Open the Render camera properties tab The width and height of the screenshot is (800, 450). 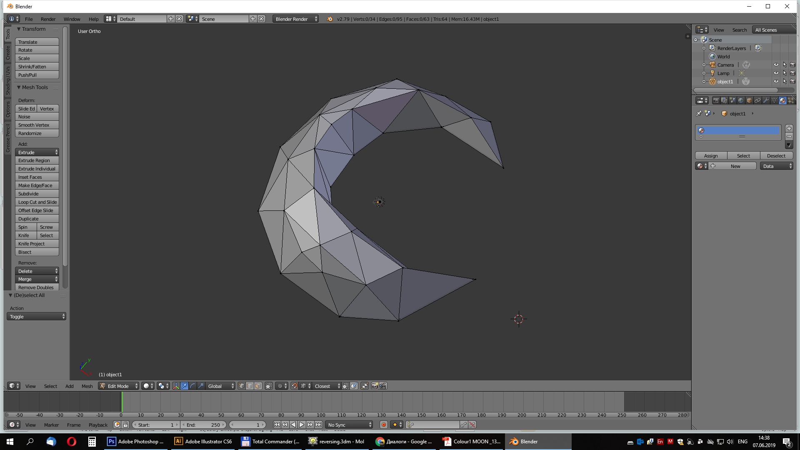point(716,100)
